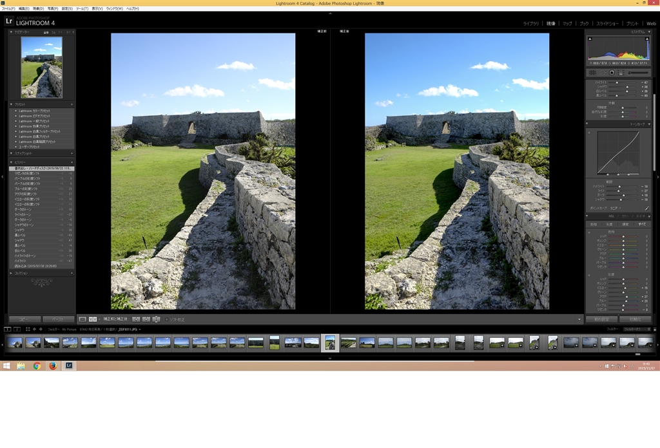Open the Web module

[651, 24]
